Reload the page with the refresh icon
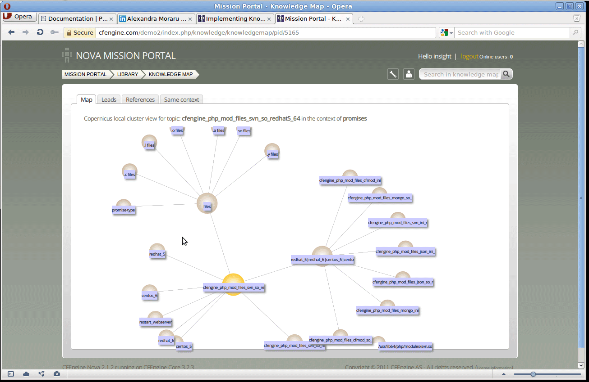 coord(40,32)
